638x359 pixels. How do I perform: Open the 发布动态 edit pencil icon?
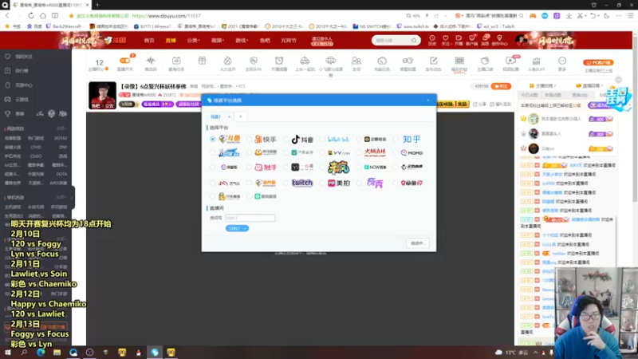pyautogui.click(x=433, y=63)
